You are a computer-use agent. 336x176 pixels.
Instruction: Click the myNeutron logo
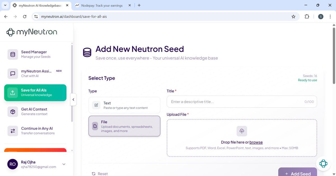(x=32, y=32)
